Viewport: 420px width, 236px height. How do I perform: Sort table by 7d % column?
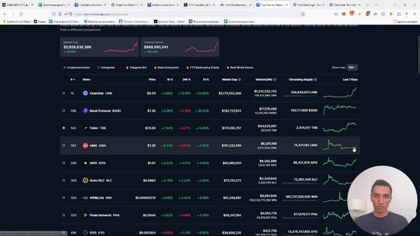(205, 79)
